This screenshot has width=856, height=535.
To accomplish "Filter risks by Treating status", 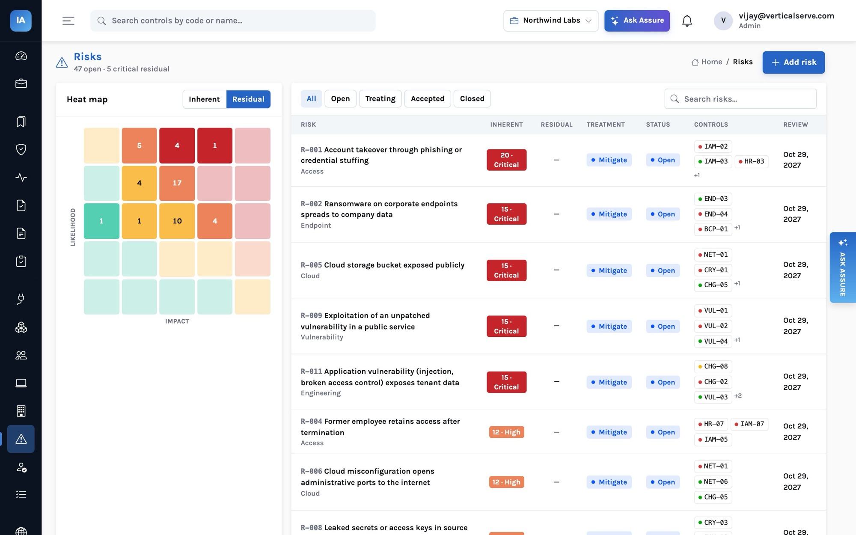I will point(380,99).
